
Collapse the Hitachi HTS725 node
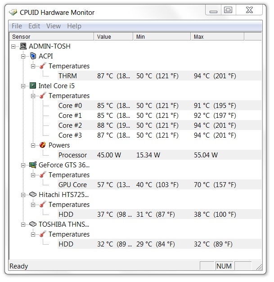tap(23, 195)
